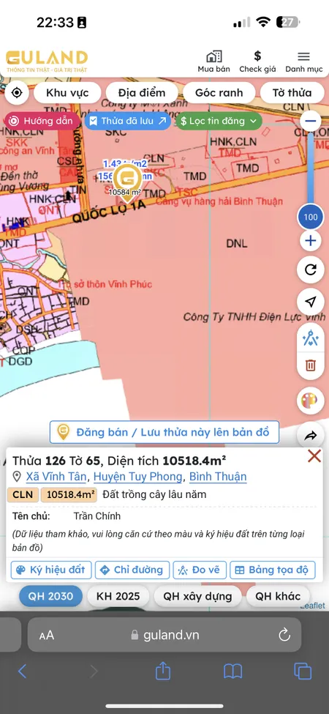Expand Lọc tin đăng dropdown
This screenshot has width=329, height=714.
tap(219, 121)
